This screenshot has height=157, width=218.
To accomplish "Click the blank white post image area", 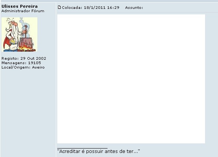I will (131, 79).
